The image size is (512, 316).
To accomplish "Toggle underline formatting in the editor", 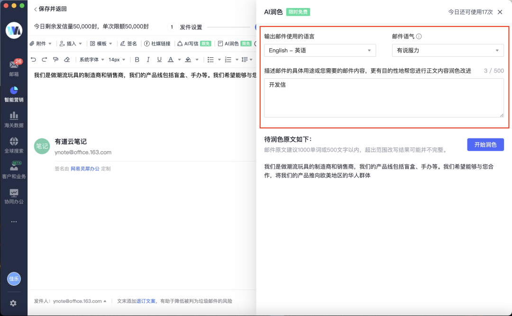I will [x=158, y=60].
